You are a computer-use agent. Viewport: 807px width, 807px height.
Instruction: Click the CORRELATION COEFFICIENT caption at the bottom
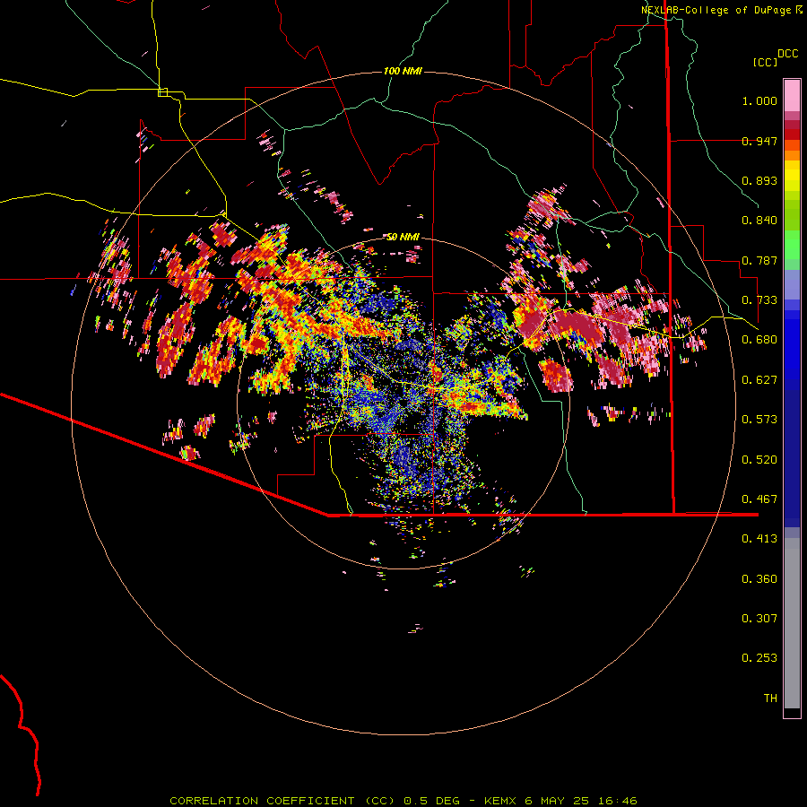click(403, 801)
